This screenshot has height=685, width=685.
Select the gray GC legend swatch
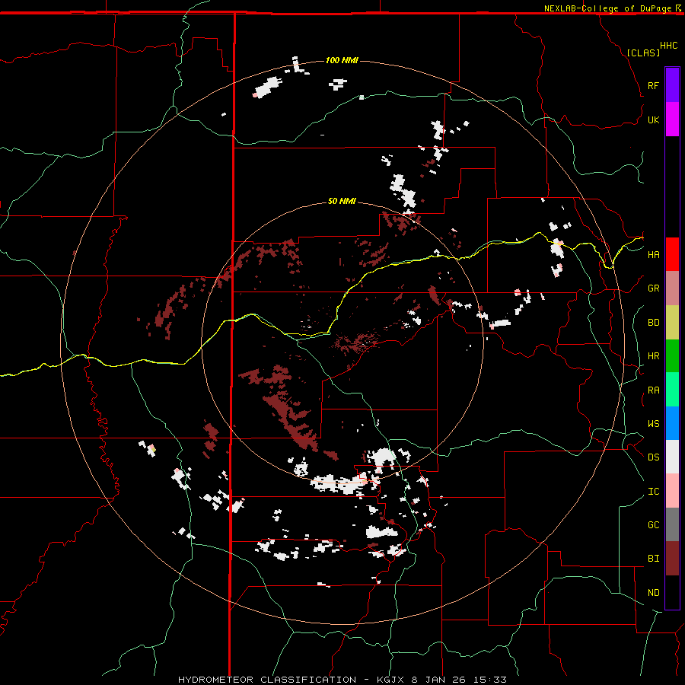(x=672, y=524)
